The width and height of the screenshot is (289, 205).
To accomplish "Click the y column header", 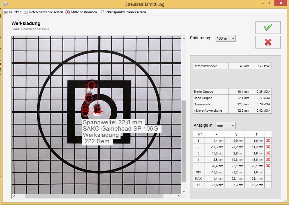I will click(x=236, y=134).
